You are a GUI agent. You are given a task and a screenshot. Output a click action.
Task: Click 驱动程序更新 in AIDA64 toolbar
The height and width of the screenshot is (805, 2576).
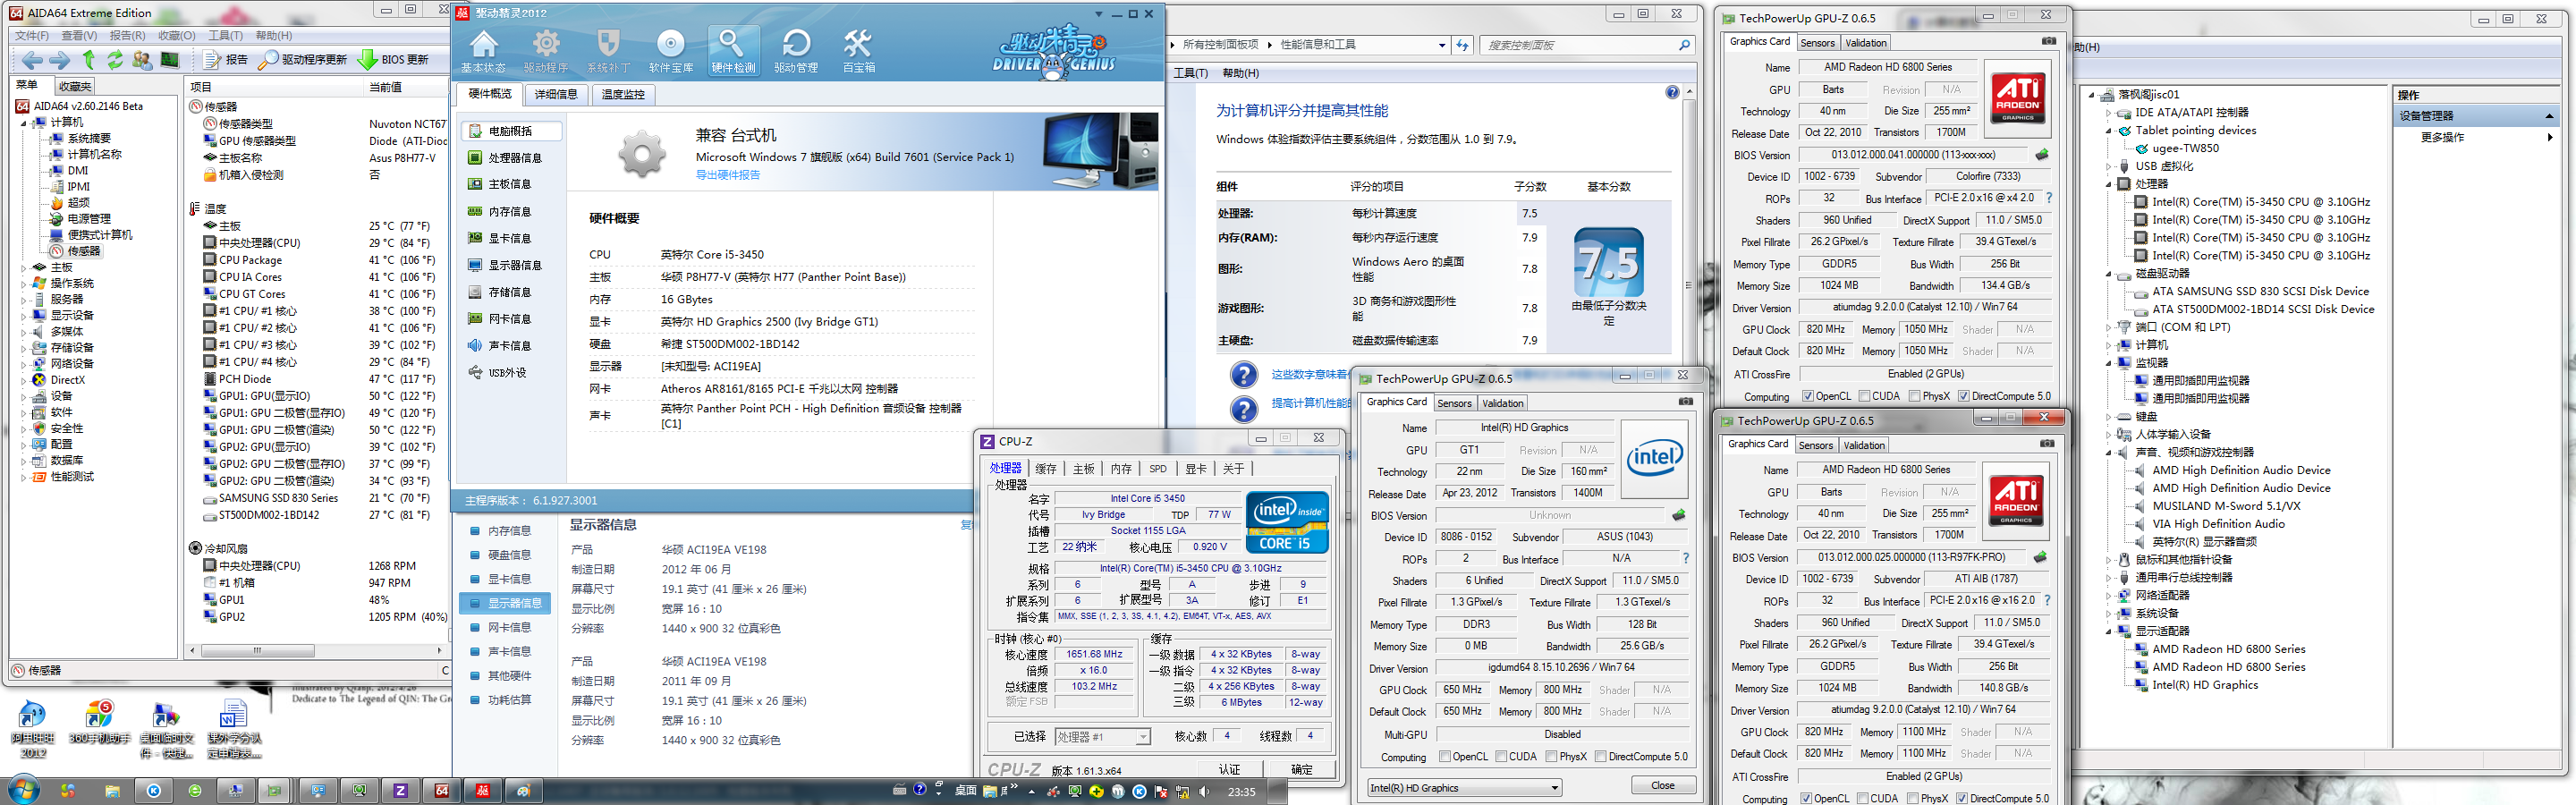click(x=302, y=60)
